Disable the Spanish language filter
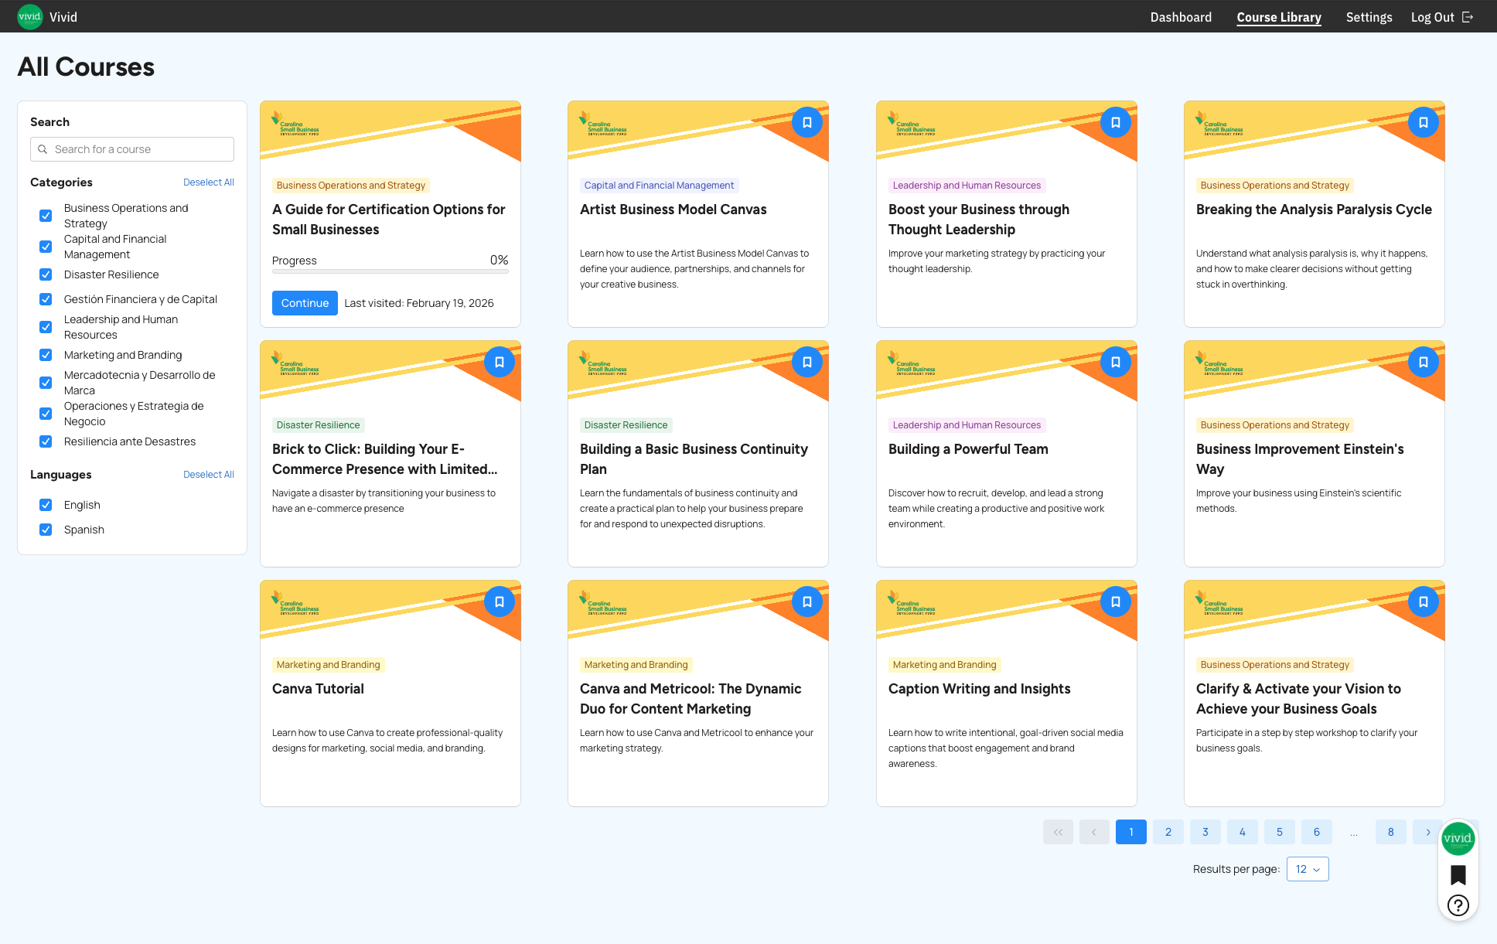 [x=46, y=530]
